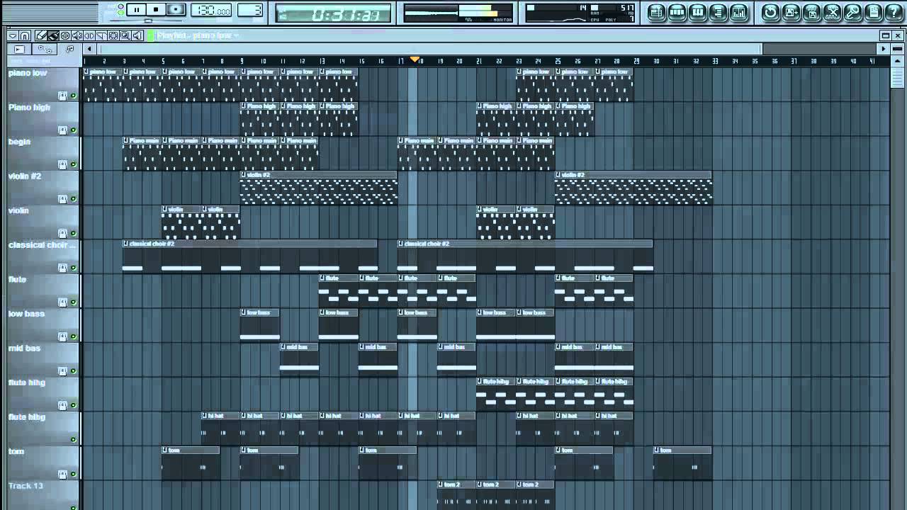Select the mute tool in playlist toolbar

pyautogui.click(x=77, y=35)
